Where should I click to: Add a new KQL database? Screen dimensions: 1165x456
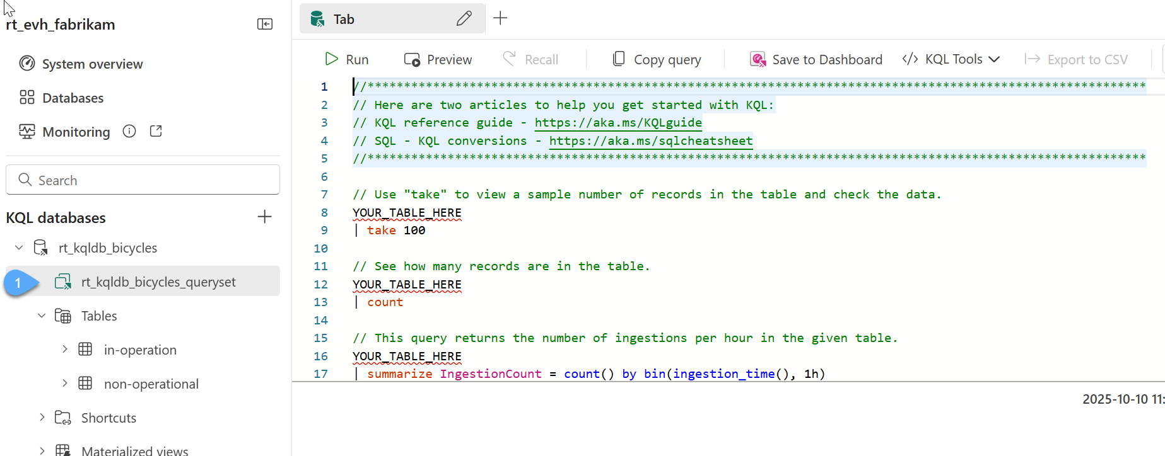pyautogui.click(x=265, y=217)
